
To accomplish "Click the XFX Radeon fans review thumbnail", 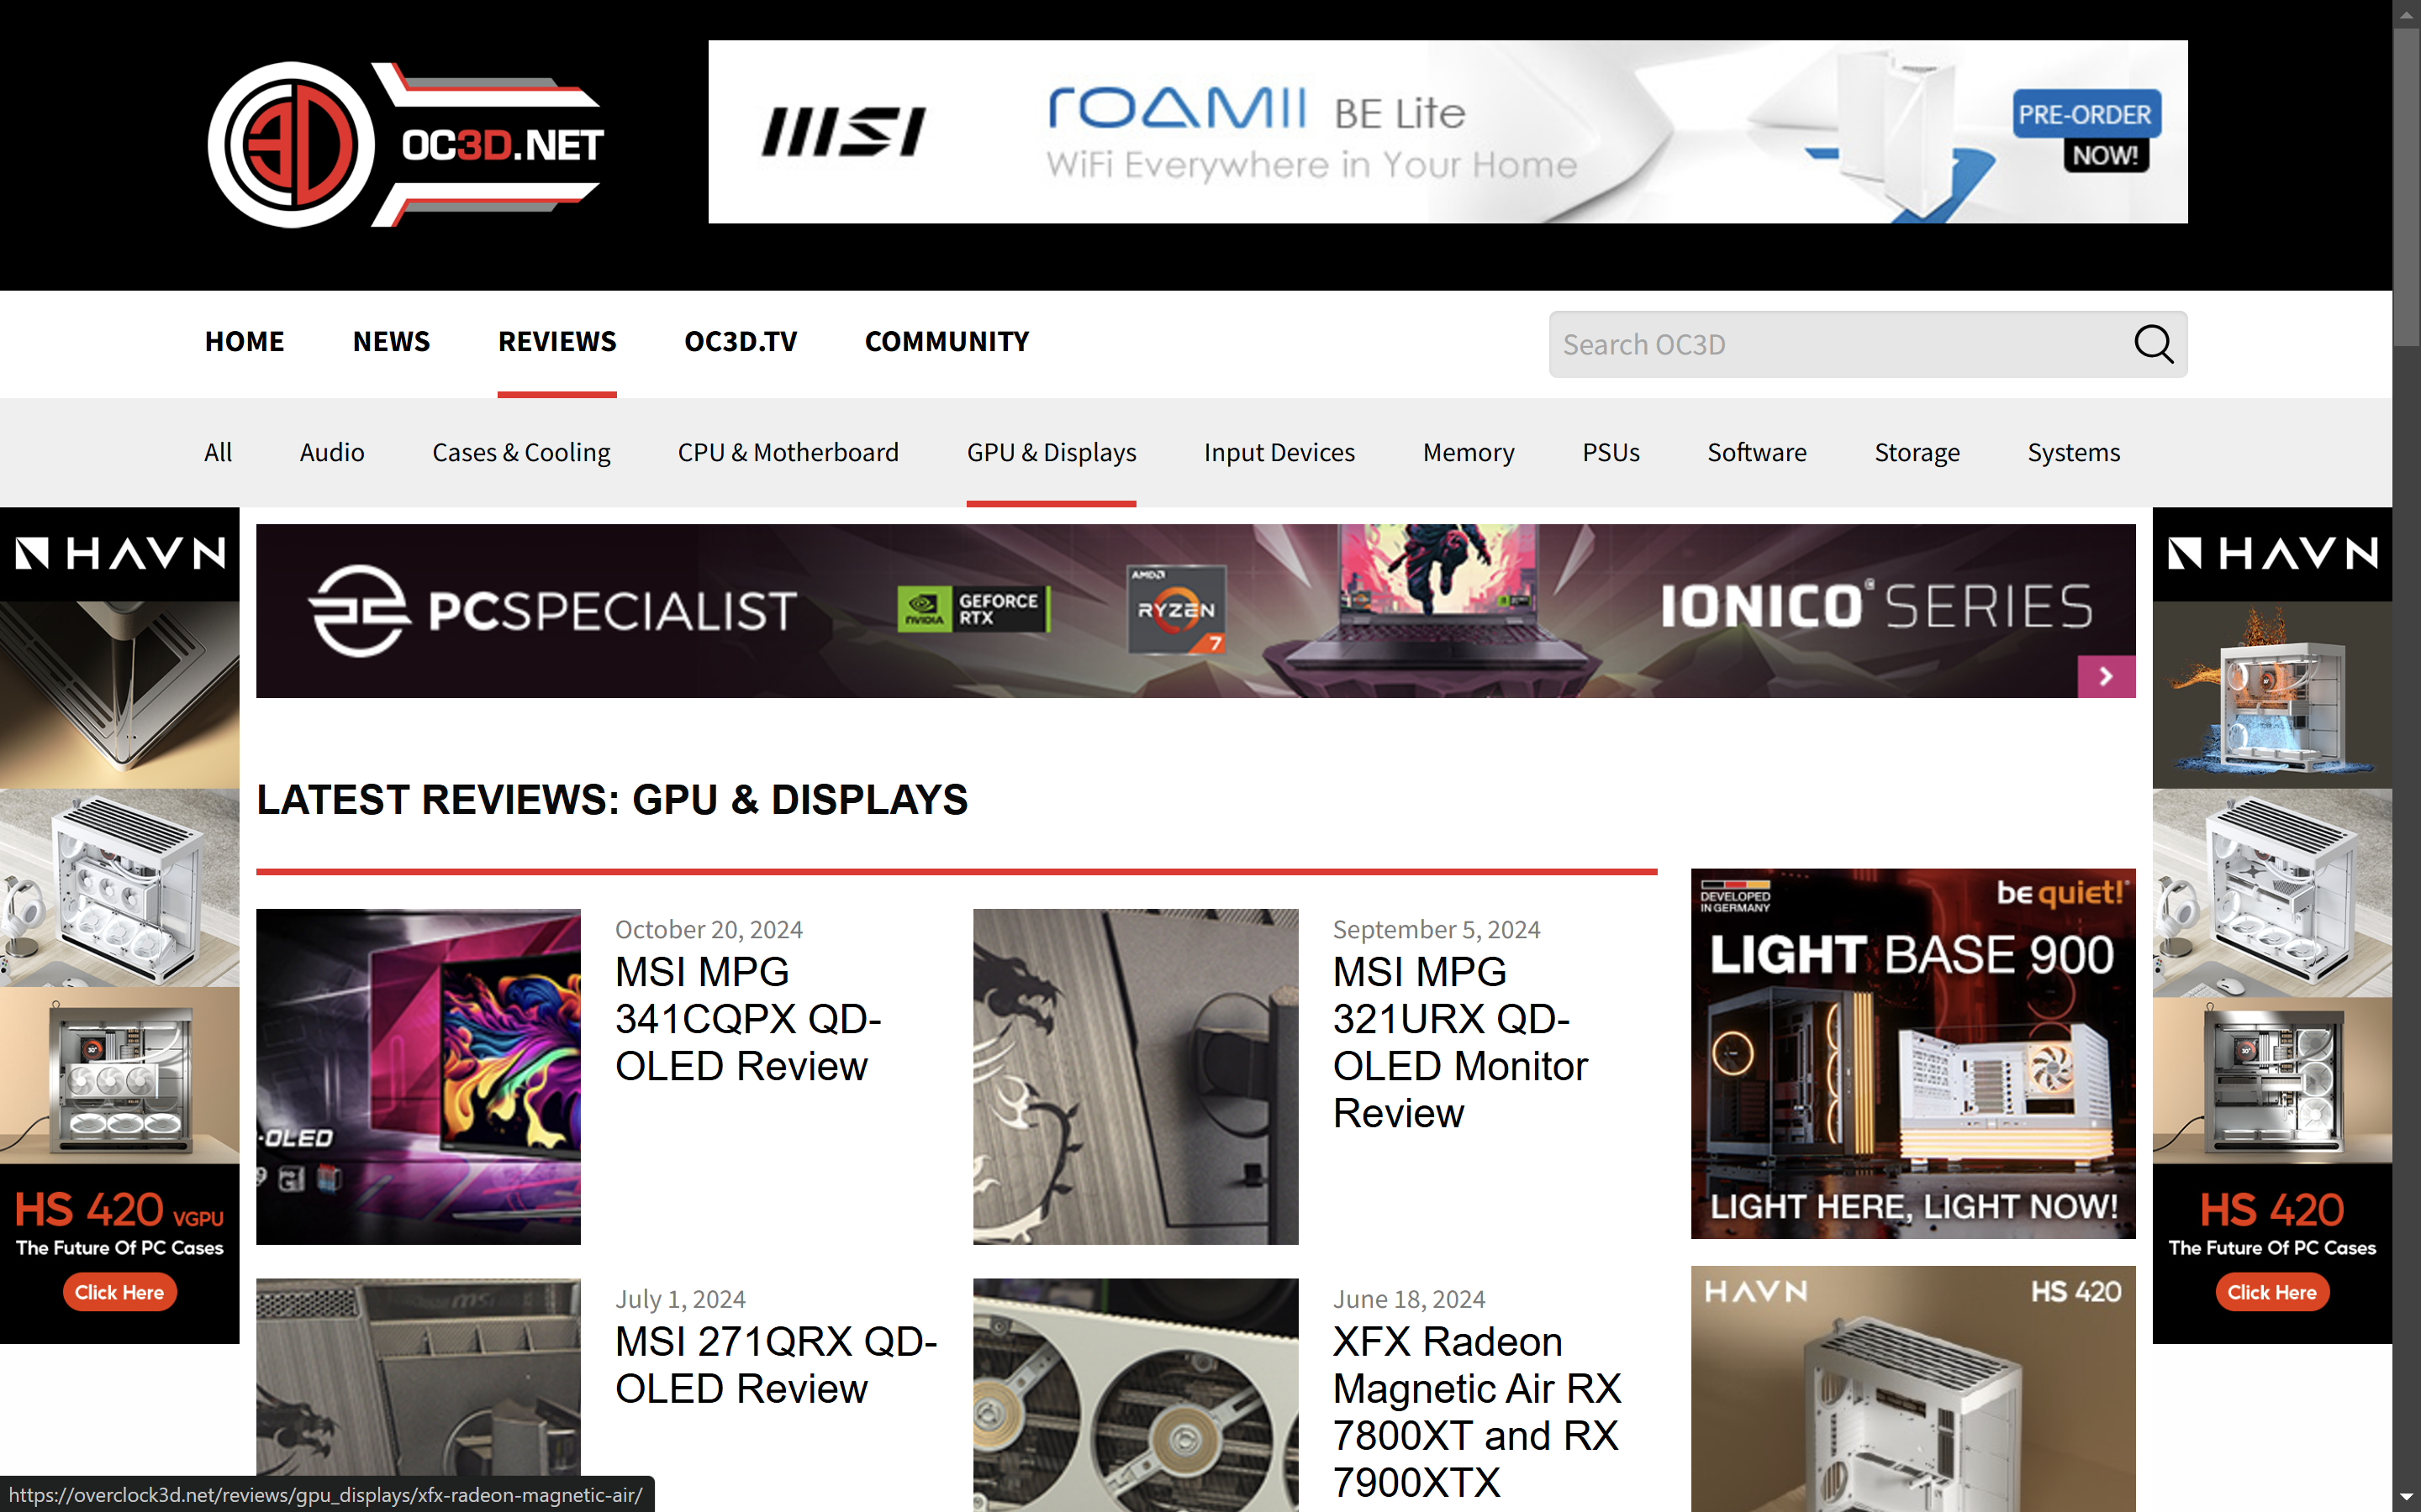I will pos(1136,1395).
